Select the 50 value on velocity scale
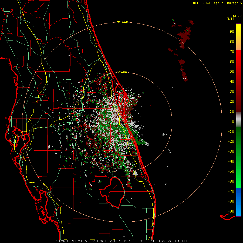Viewport: 243px width, 243px height. [232, 72]
